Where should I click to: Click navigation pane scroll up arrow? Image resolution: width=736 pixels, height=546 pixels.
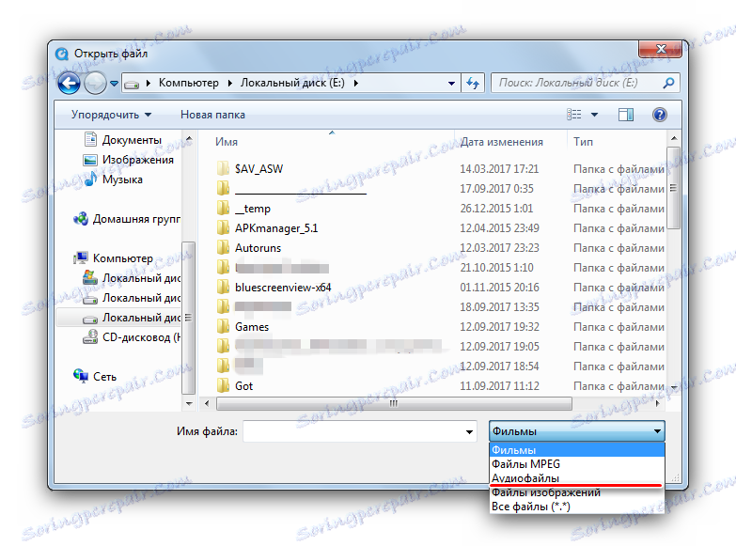(x=189, y=139)
